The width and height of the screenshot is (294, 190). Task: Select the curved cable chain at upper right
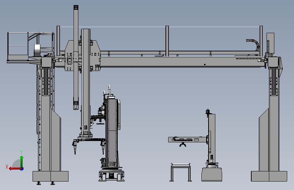point(254,44)
